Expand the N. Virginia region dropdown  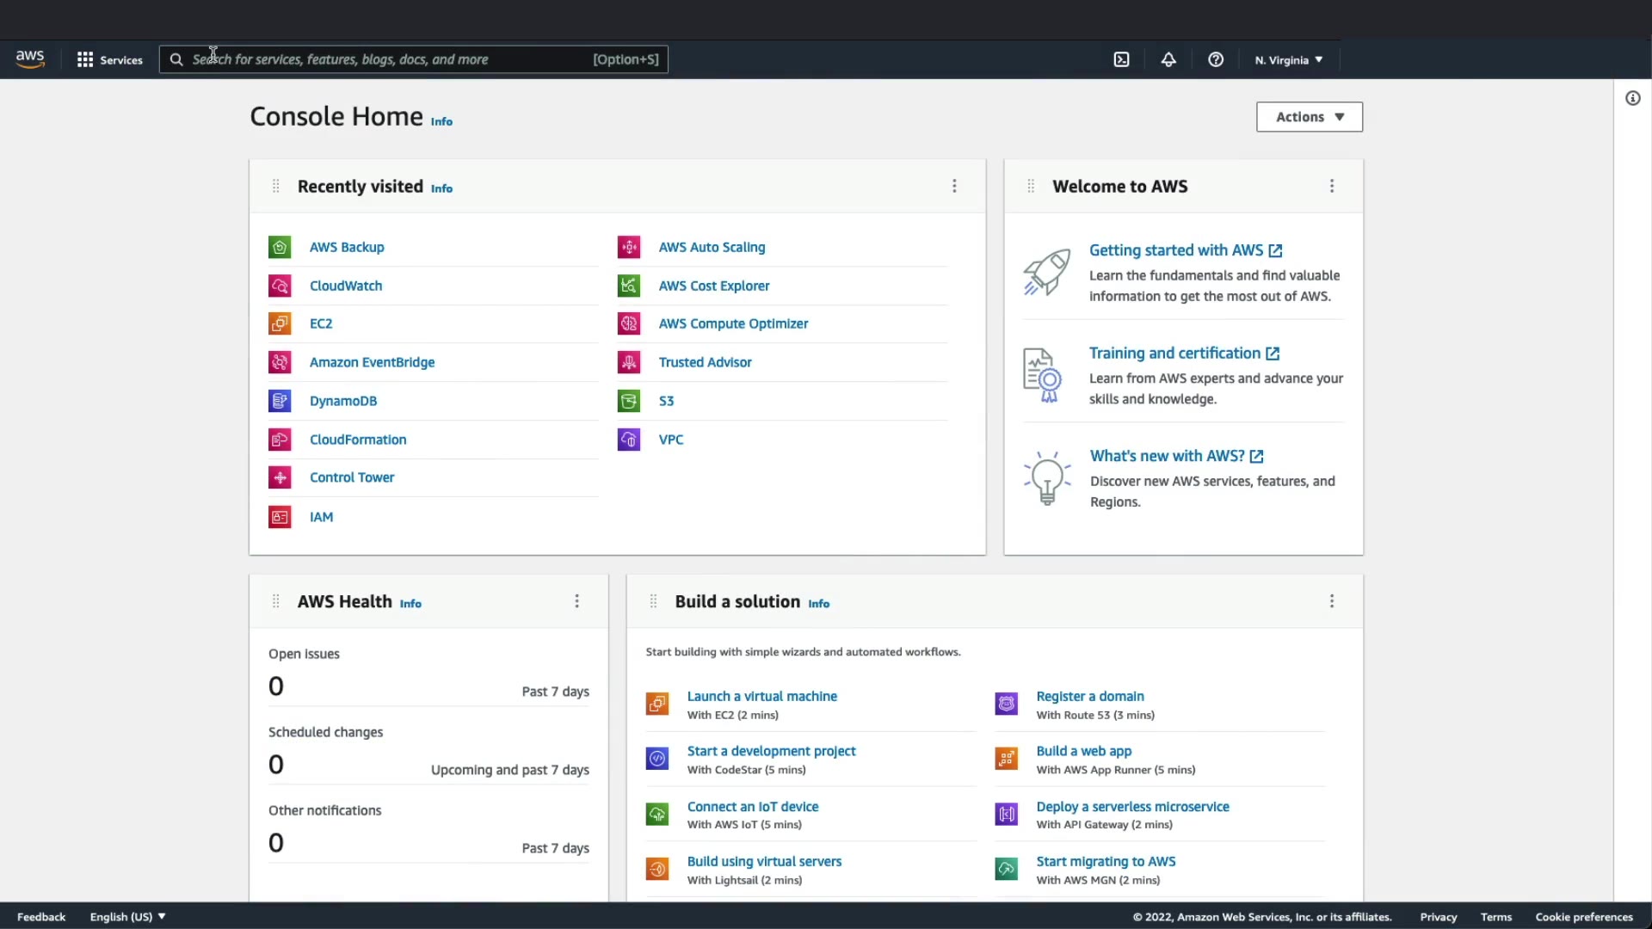1288,60
